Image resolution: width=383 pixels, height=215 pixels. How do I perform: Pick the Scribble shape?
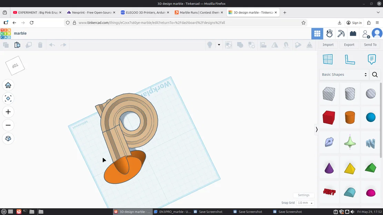(x=329, y=142)
